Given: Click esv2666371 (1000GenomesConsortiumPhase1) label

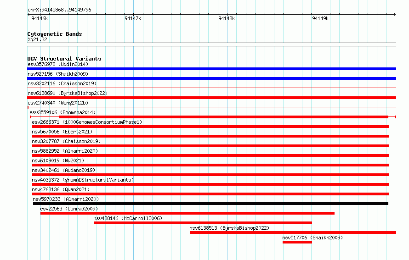Looking at the screenshot, I should 87,122.
